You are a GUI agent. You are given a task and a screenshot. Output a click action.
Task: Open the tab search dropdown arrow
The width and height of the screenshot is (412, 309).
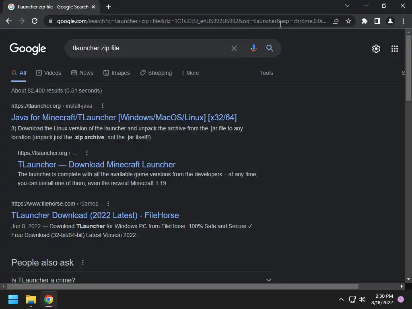click(347, 6)
